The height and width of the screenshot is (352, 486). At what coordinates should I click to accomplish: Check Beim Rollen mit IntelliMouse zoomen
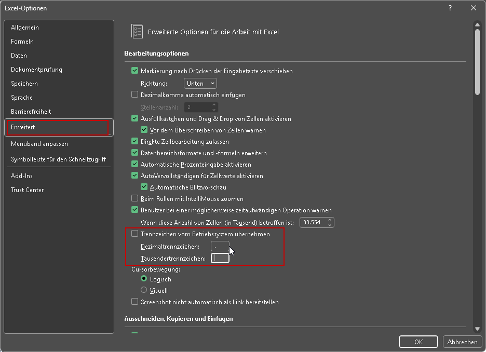click(135, 199)
